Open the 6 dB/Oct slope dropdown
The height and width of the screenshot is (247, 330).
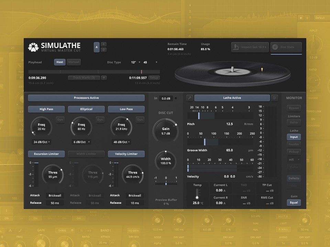pyautogui.click(x=82, y=142)
